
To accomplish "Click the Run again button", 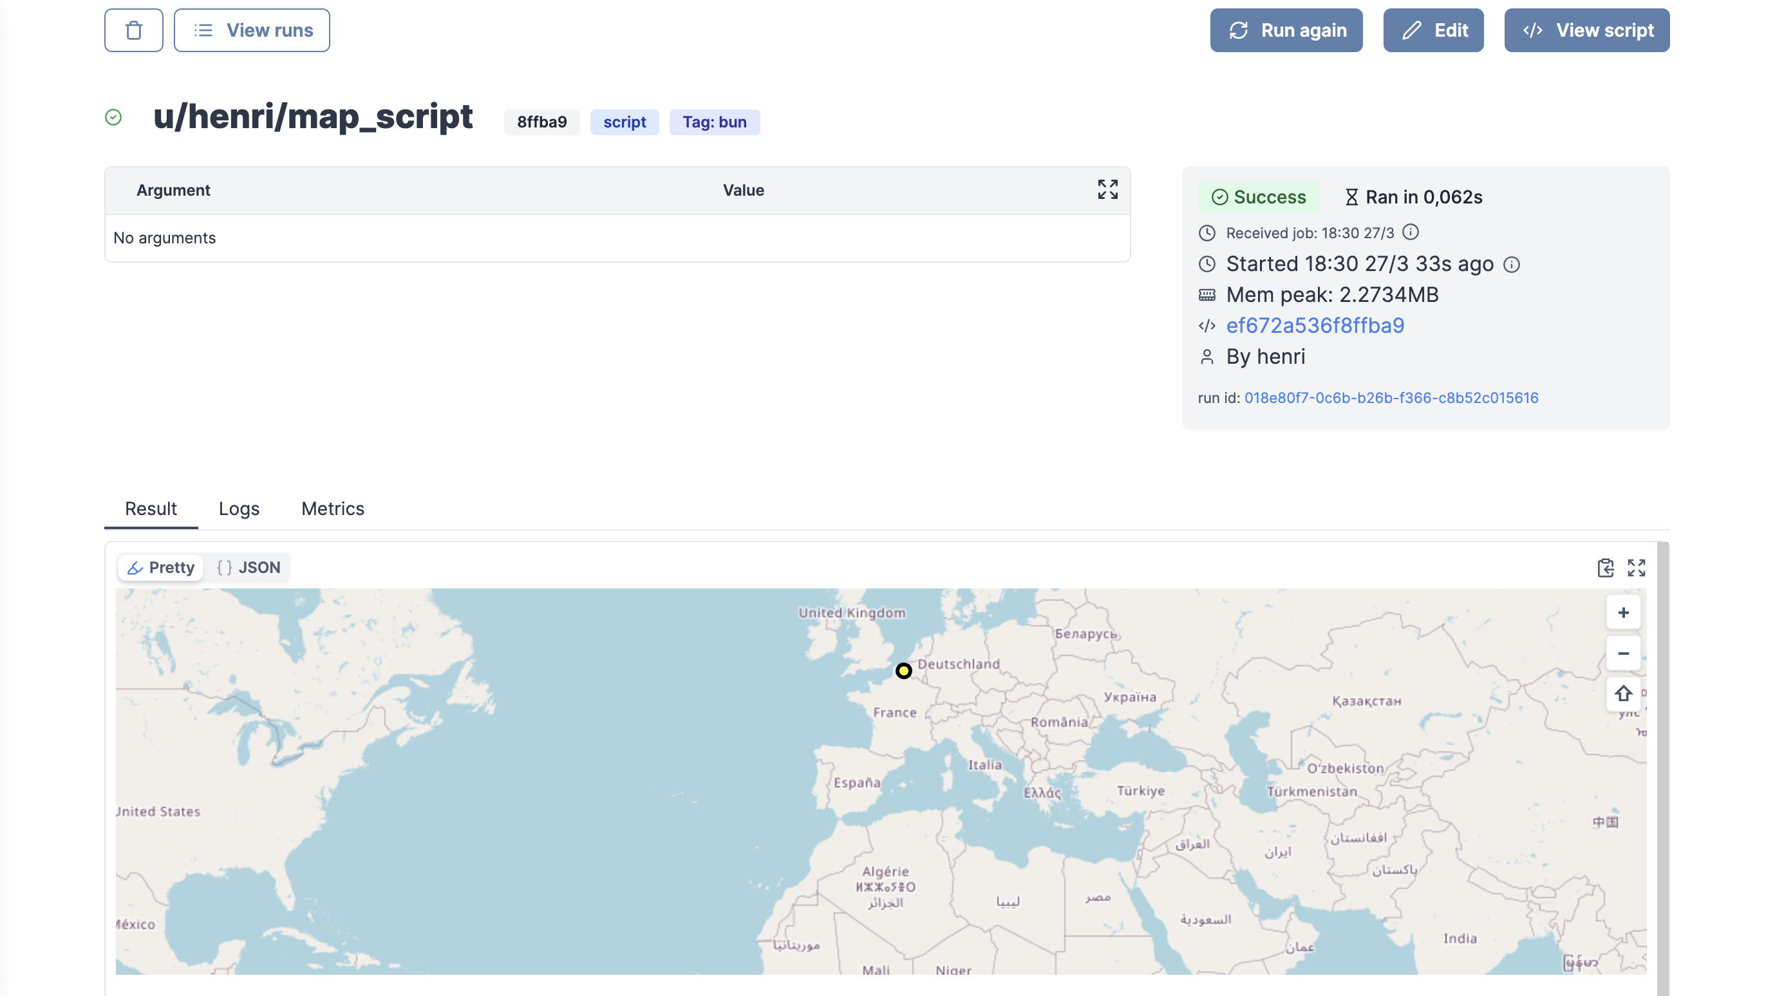I will (1286, 30).
